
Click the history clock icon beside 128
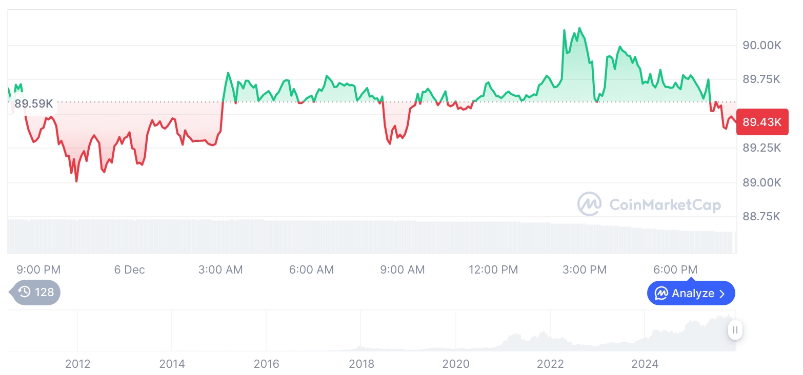25,293
